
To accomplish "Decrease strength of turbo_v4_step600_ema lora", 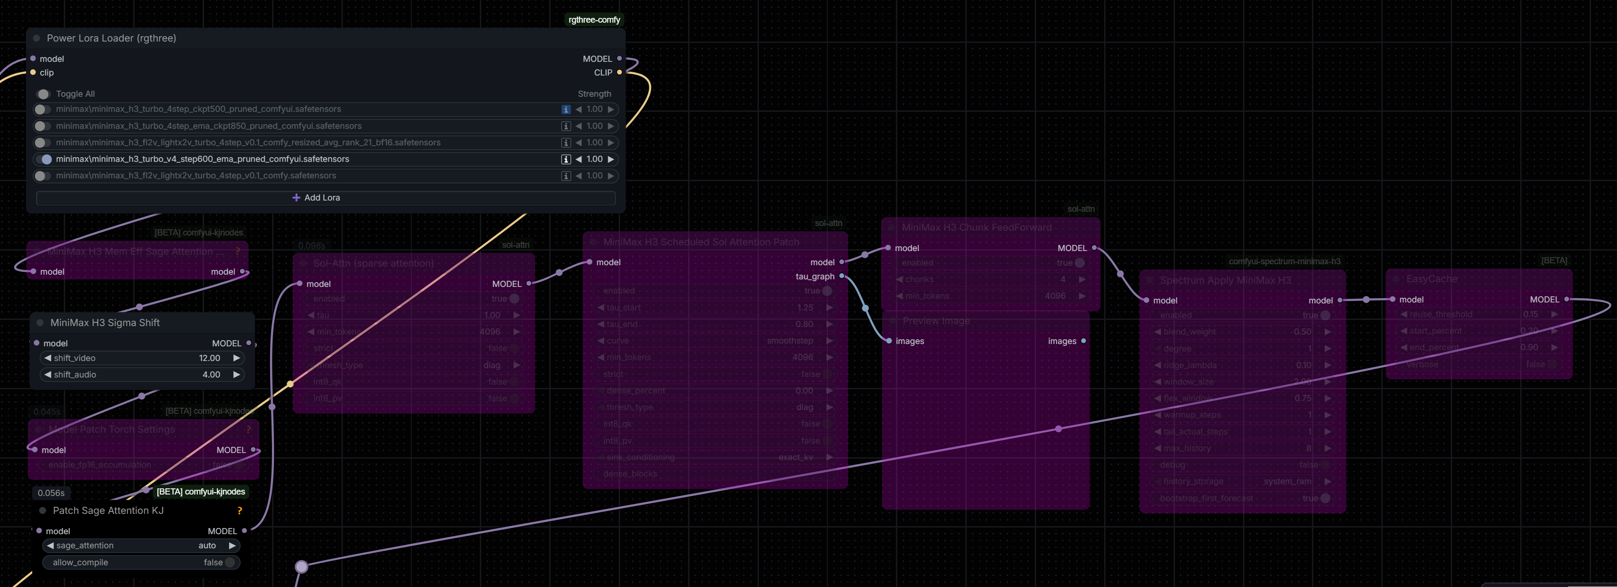I will pyautogui.click(x=579, y=159).
